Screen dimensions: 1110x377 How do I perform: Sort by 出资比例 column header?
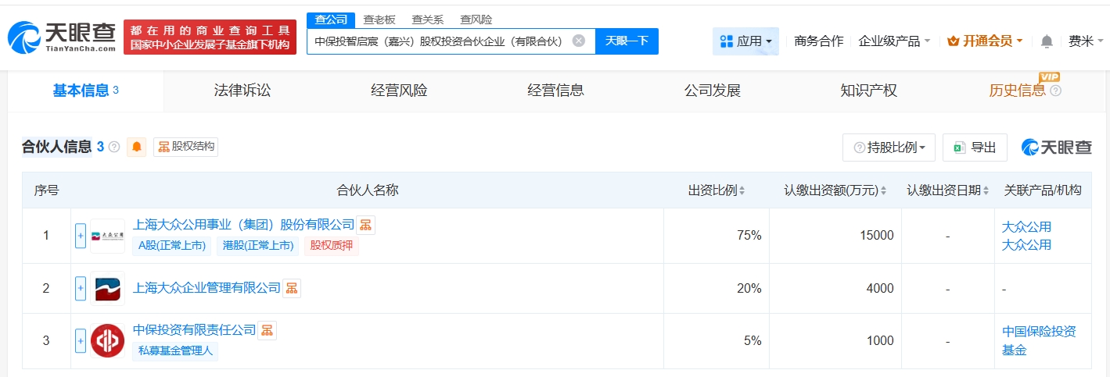click(716, 190)
